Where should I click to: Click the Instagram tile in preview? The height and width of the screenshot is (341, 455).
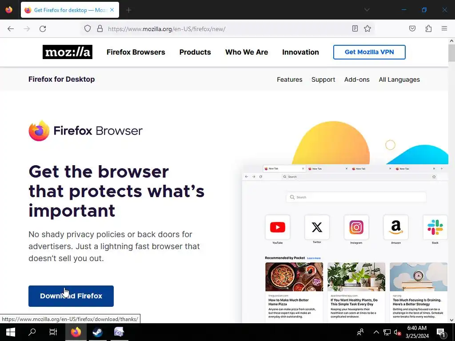pyautogui.click(x=356, y=227)
